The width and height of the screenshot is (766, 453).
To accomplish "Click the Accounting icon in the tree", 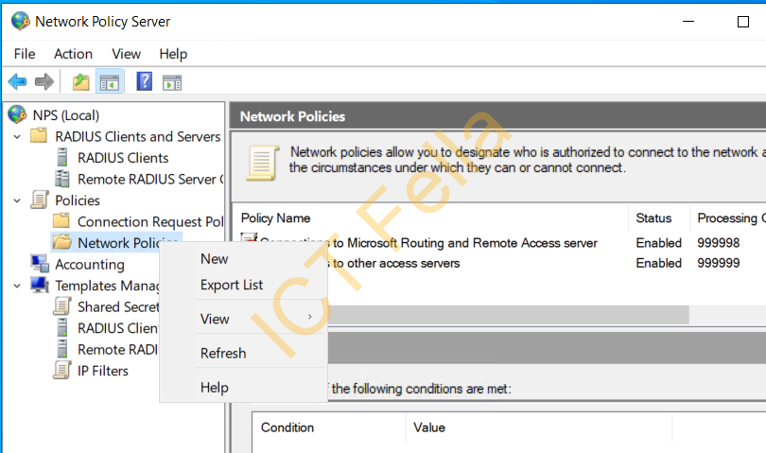I will [x=39, y=264].
